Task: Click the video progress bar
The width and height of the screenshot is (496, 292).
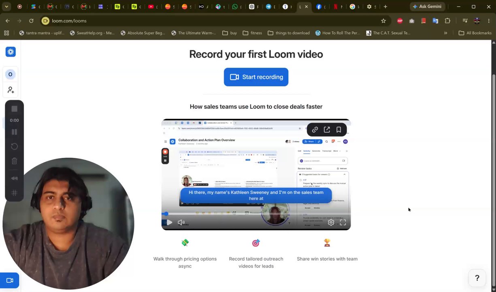Action: pos(256,214)
